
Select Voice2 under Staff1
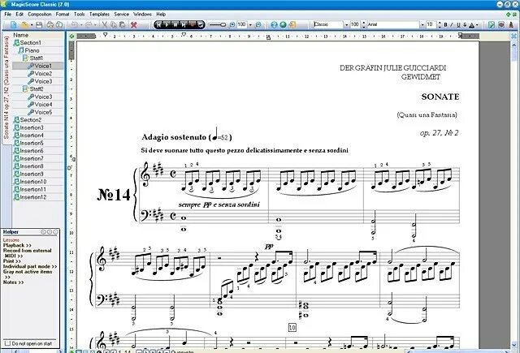tap(43, 74)
